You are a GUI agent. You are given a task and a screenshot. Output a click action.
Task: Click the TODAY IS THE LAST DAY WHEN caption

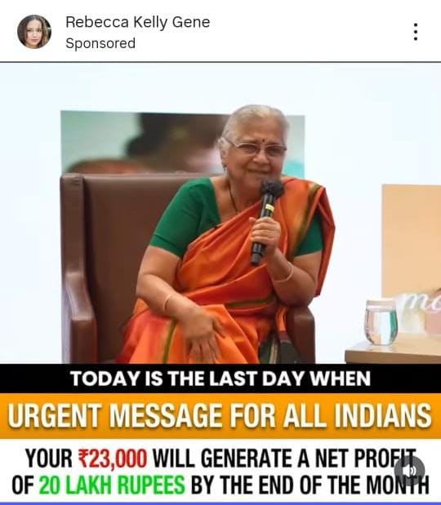tap(220, 379)
